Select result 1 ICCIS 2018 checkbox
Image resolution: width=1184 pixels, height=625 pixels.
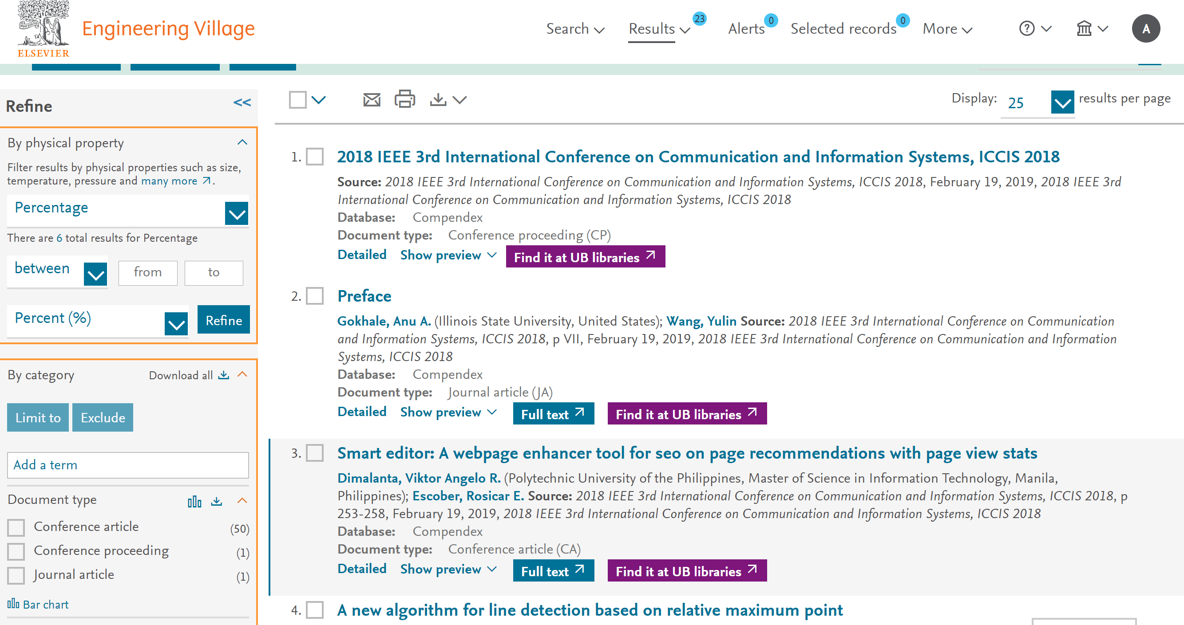click(x=315, y=157)
